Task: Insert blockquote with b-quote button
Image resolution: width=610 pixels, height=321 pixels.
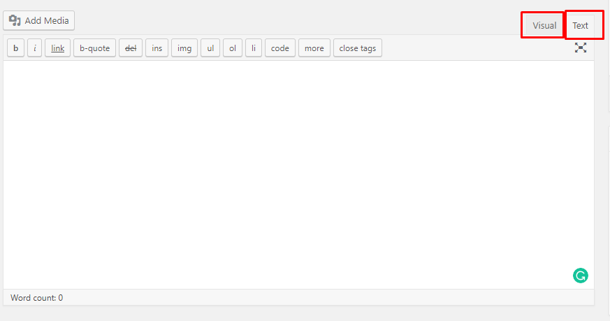Action: click(x=94, y=48)
